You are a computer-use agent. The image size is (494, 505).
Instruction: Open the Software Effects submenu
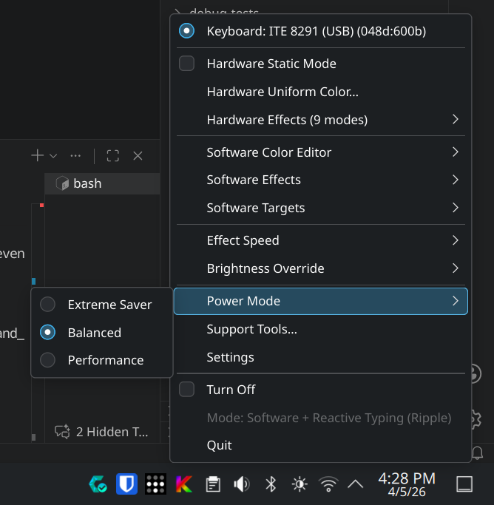click(x=321, y=180)
